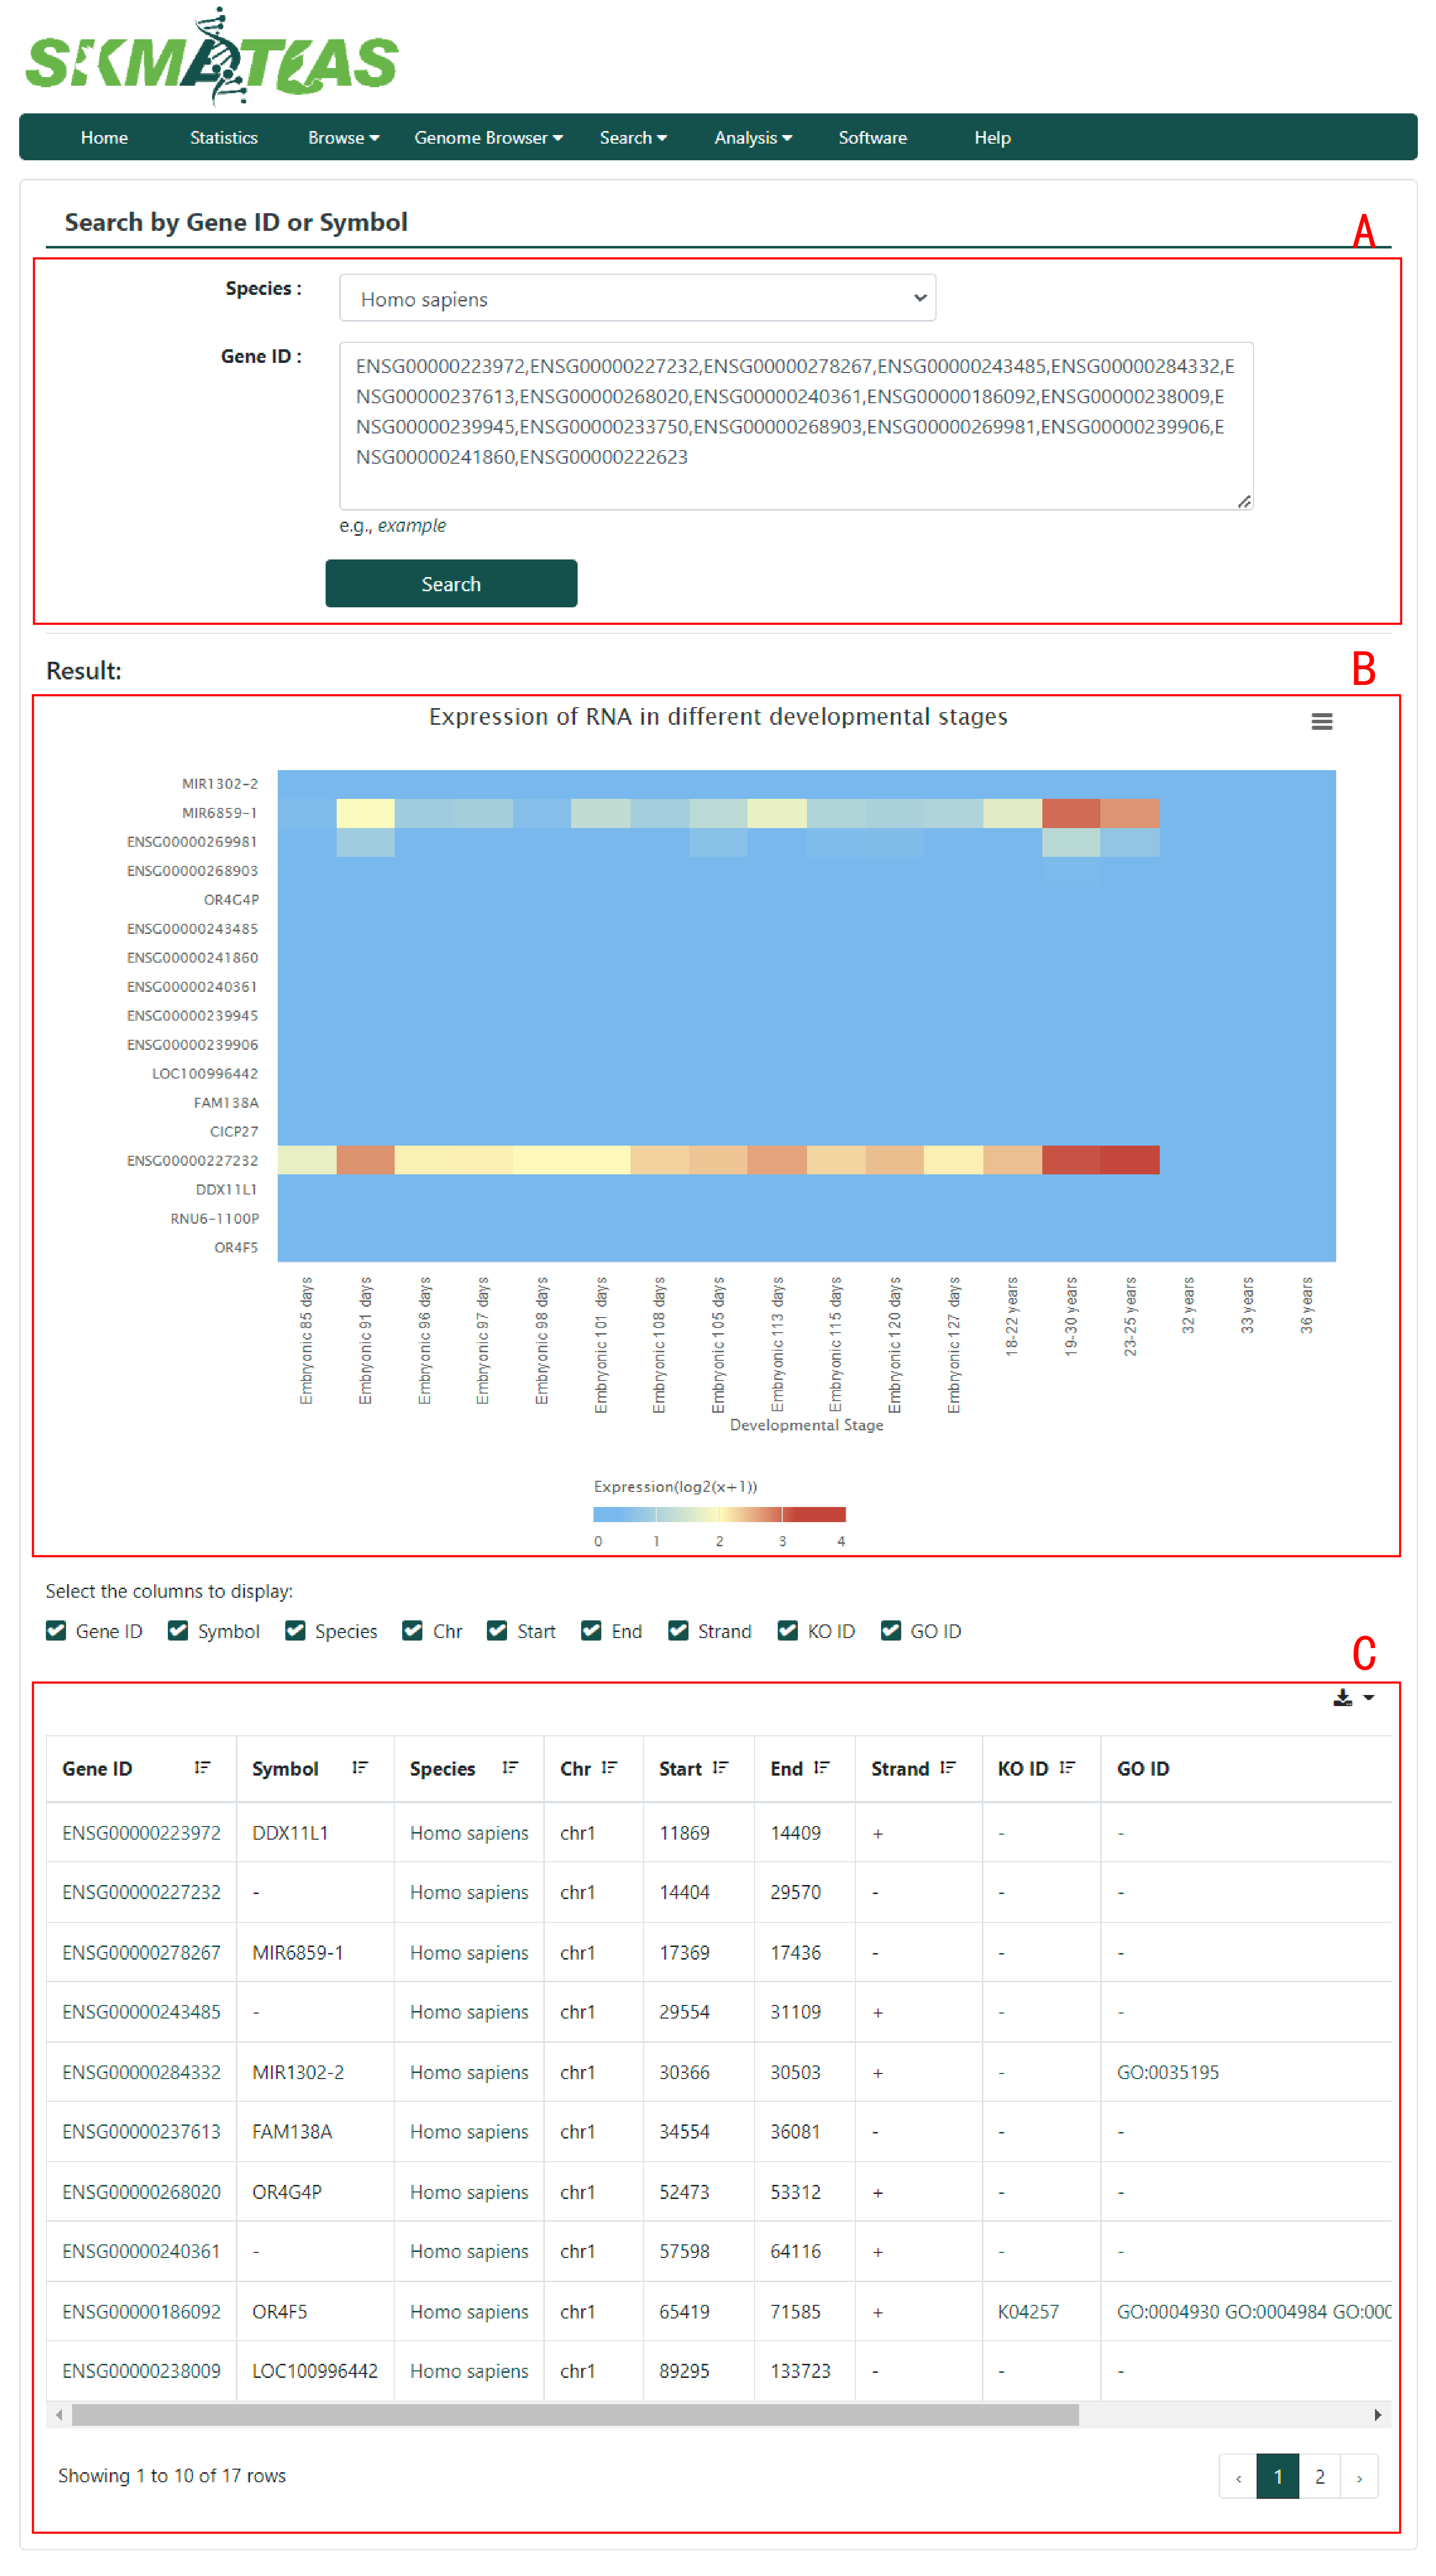Open the Software page
1436x2576 pixels.
click(x=872, y=137)
